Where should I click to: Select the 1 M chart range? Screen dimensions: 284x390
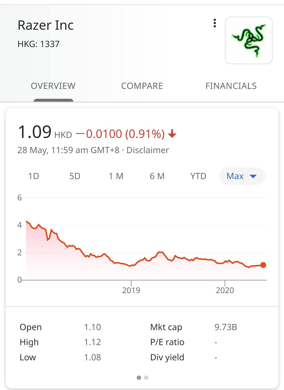(116, 176)
